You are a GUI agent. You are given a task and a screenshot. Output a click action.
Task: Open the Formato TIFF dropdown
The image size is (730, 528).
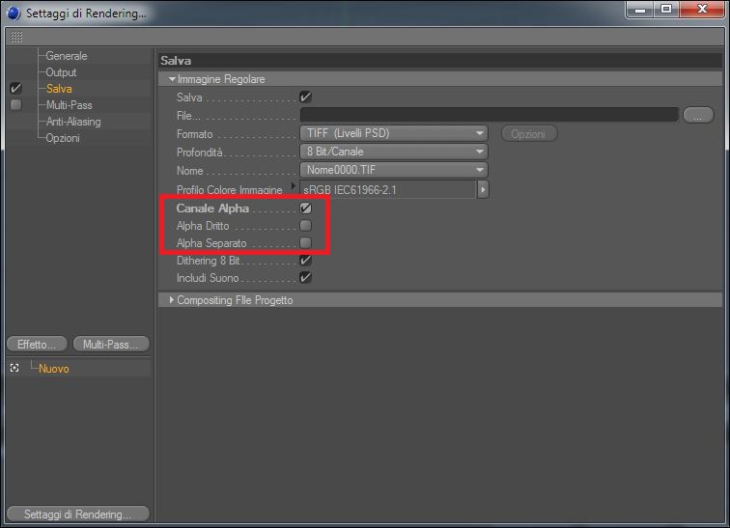(x=394, y=133)
